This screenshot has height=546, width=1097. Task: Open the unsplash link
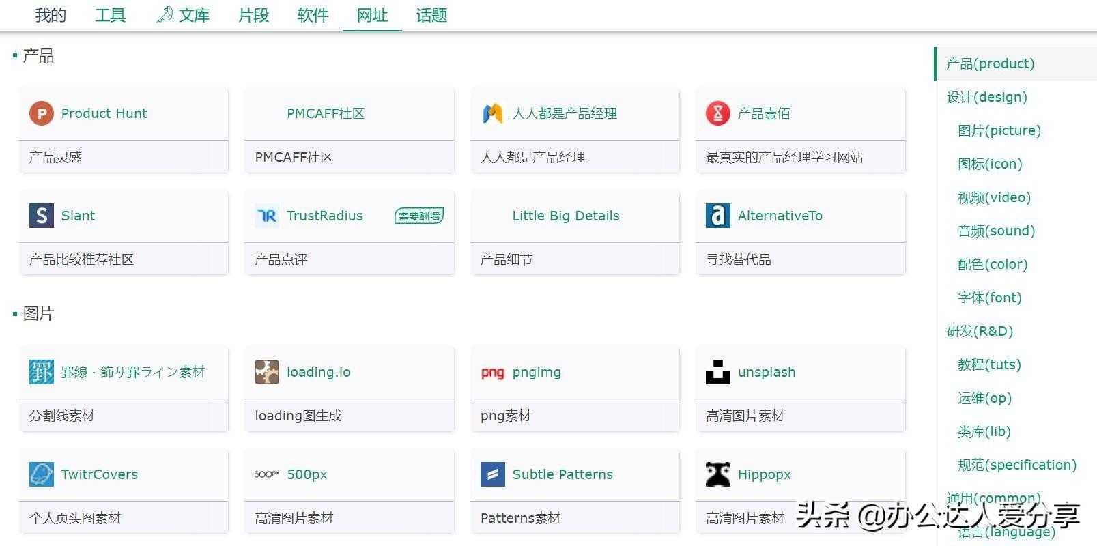pyautogui.click(x=767, y=372)
